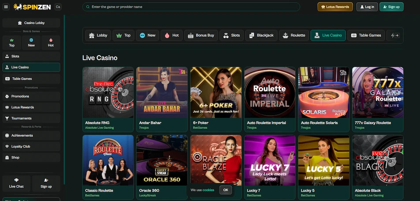Open the Ca language selector
This screenshot has height=201, width=420.
pos(58,7)
